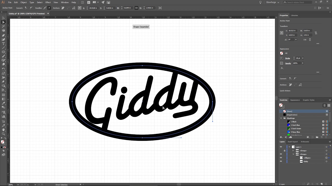This screenshot has height=186, width=332.
Task: Remove selected anchor points icon
Action: tap(63, 8)
